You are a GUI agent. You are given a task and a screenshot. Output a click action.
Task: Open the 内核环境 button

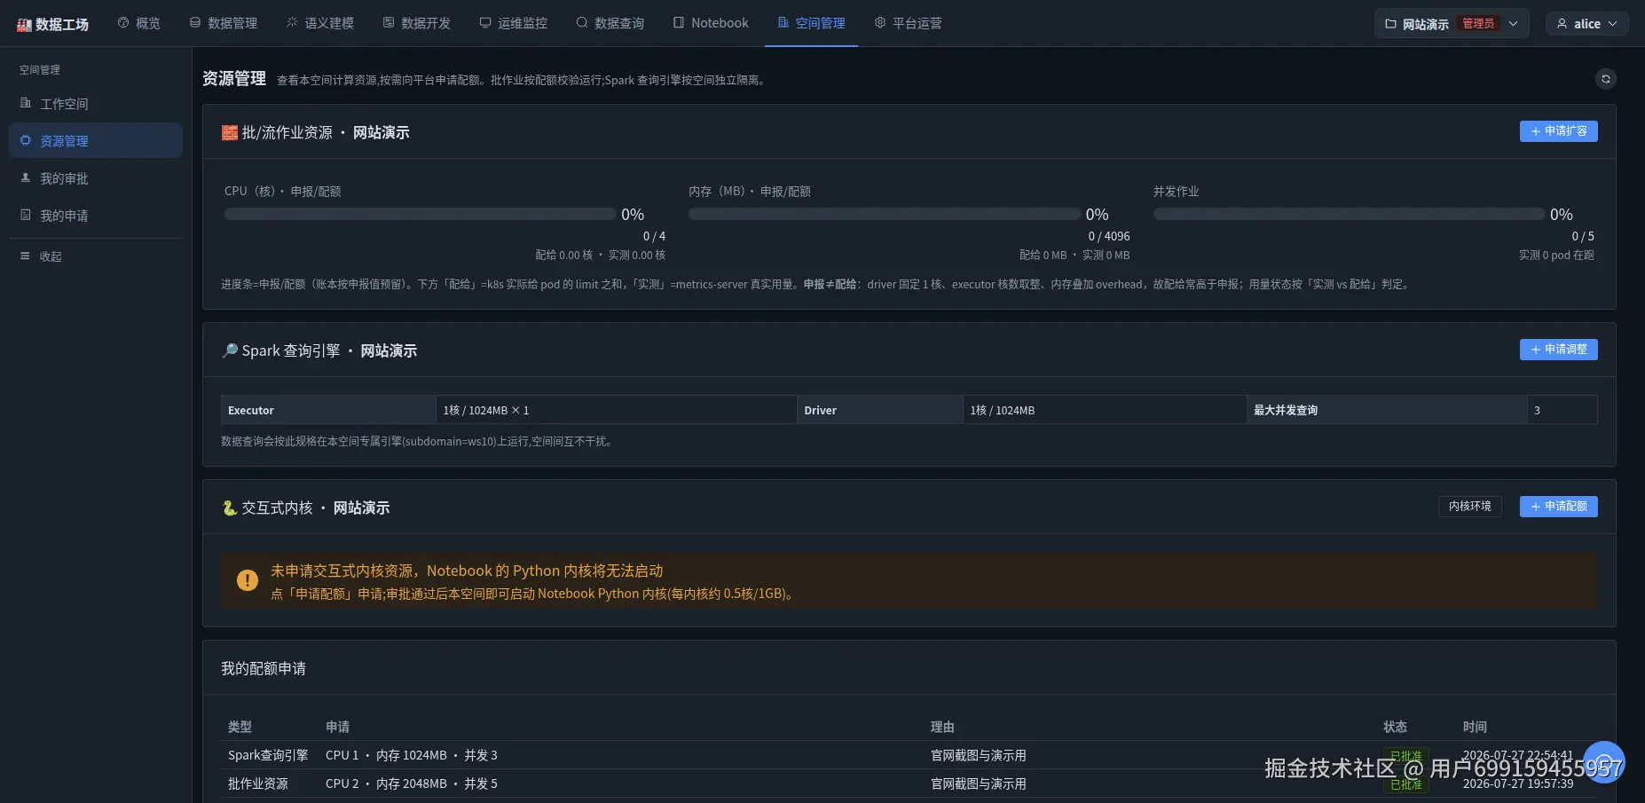pos(1470,507)
